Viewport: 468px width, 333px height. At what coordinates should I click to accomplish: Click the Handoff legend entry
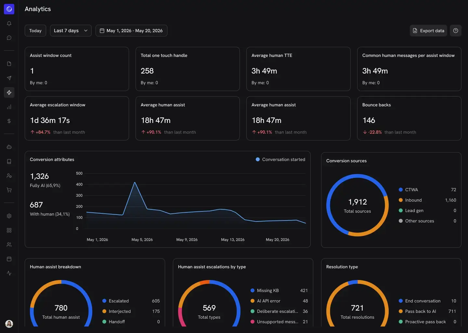point(131,322)
